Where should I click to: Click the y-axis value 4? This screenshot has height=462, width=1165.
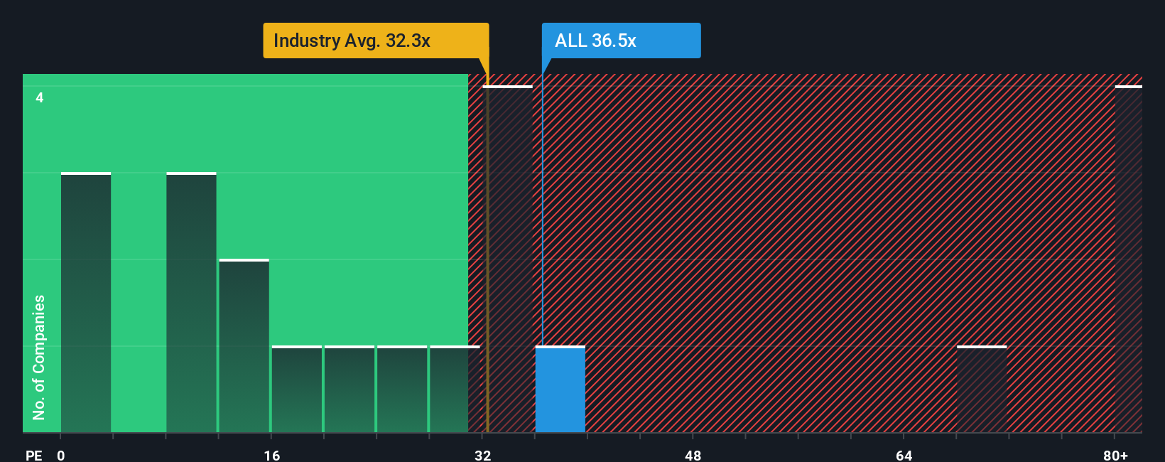click(40, 97)
